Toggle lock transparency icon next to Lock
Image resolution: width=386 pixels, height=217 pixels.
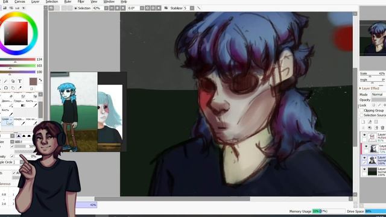[374, 105]
